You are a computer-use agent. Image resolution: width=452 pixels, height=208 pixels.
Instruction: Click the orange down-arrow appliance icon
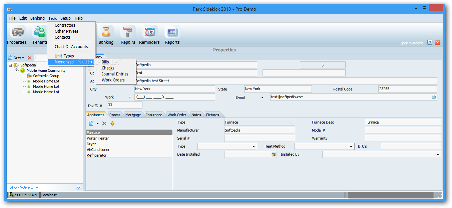click(x=112, y=124)
